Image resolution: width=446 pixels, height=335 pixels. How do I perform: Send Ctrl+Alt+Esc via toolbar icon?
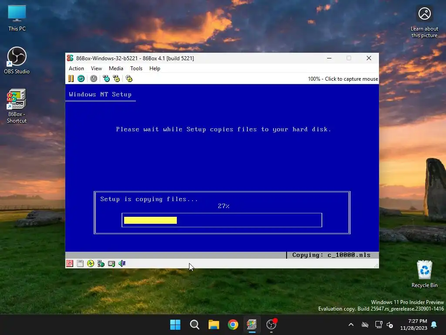point(116,79)
